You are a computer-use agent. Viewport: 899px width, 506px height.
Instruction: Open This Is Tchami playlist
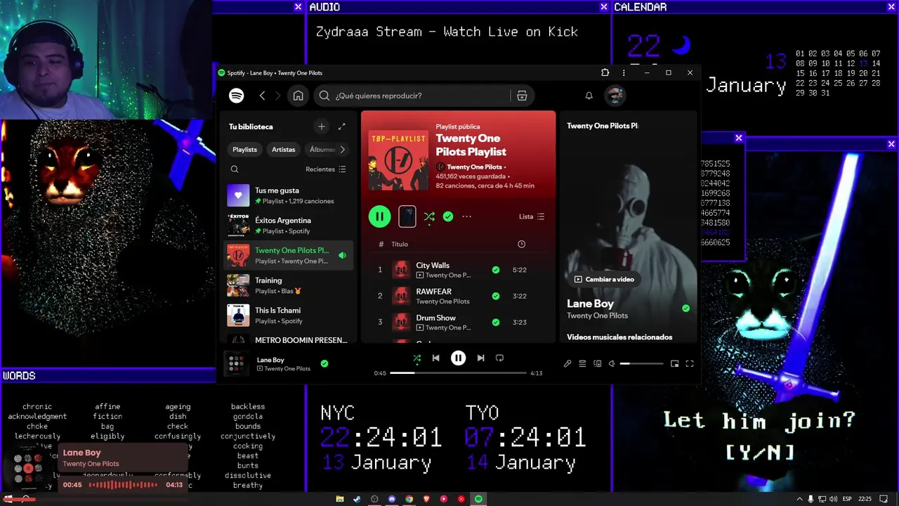click(x=289, y=316)
